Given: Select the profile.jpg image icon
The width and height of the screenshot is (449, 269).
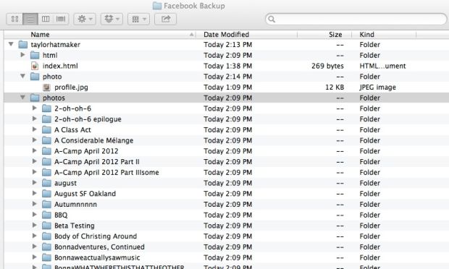Looking at the screenshot, I should [x=46, y=87].
